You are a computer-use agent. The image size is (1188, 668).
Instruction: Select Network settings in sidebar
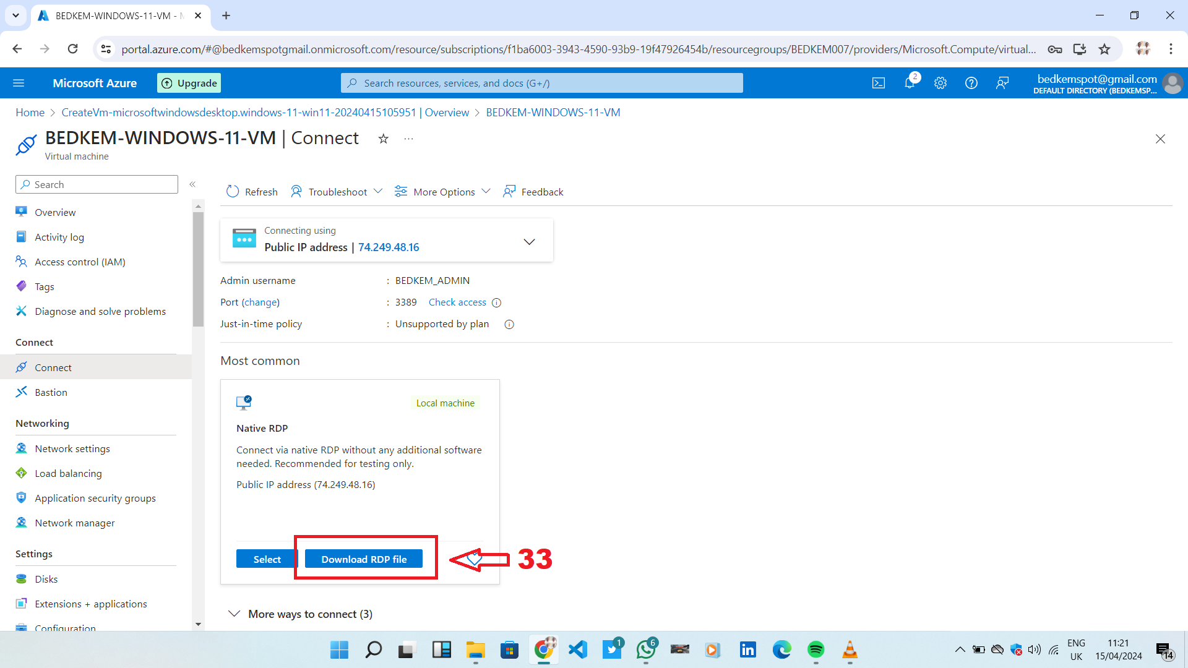pyautogui.click(x=72, y=448)
